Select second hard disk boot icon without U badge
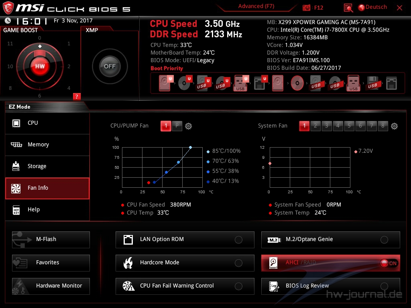 point(278,83)
